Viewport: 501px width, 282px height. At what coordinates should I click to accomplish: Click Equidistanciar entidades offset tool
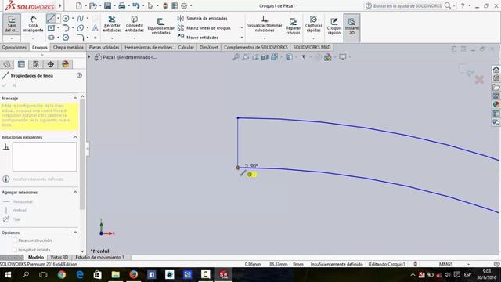pos(160,26)
